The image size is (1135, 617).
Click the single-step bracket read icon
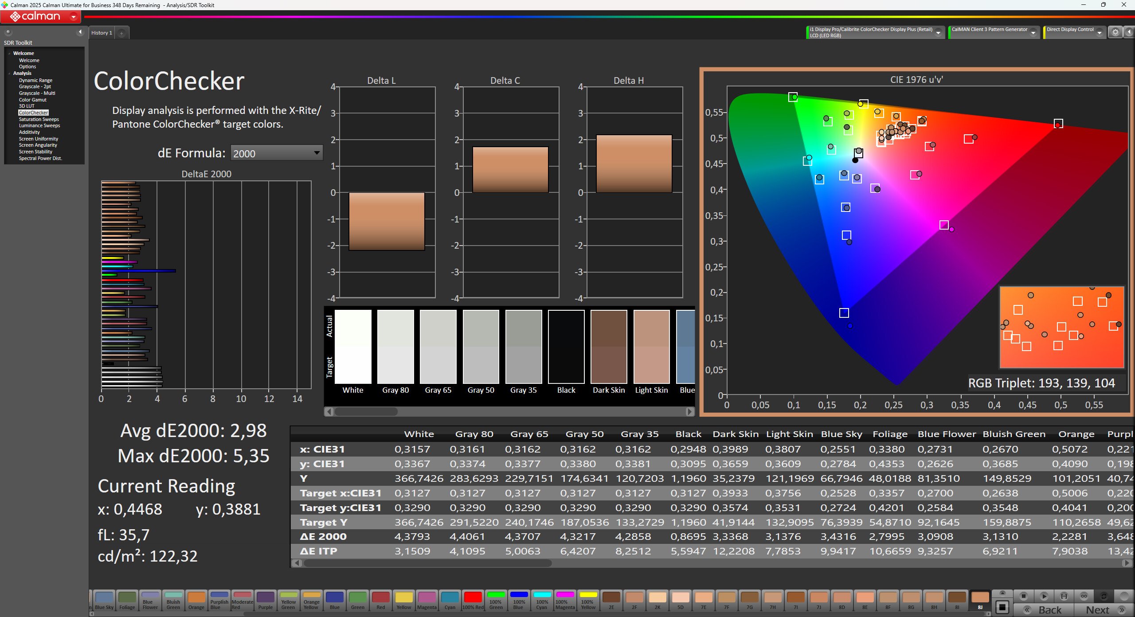click(1064, 596)
